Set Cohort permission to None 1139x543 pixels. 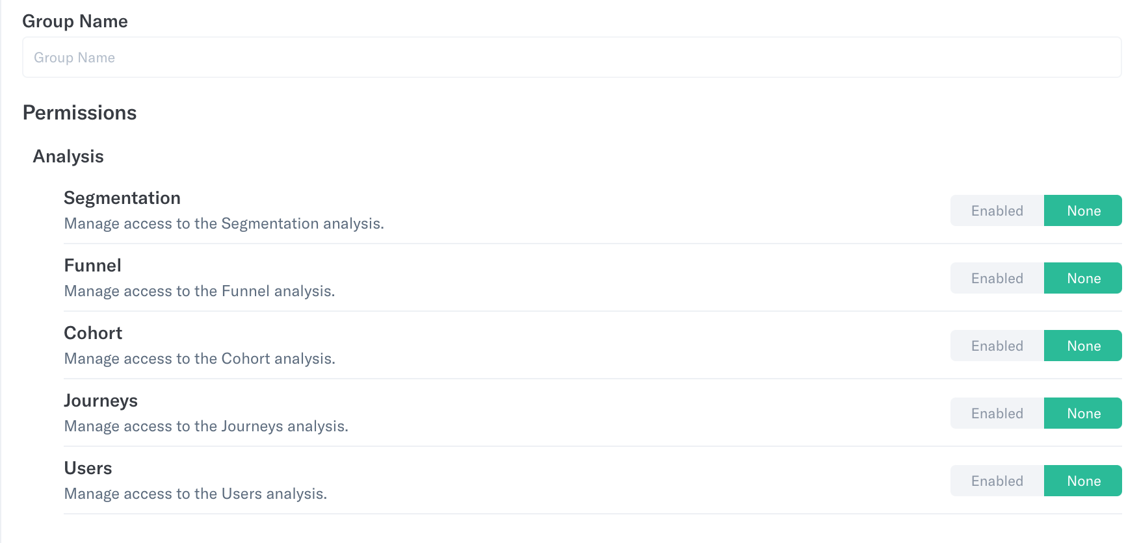coord(1083,346)
